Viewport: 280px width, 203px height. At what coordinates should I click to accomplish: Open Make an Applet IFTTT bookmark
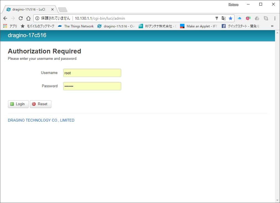[x=199, y=26]
